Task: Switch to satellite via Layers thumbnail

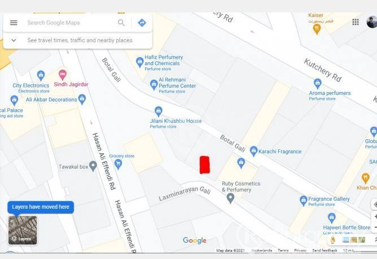Action: coord(23,230)
